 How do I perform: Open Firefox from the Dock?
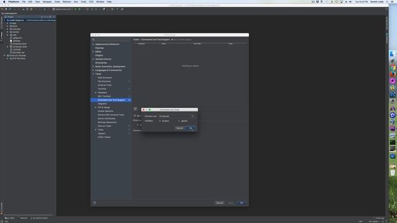pos(393,74)
